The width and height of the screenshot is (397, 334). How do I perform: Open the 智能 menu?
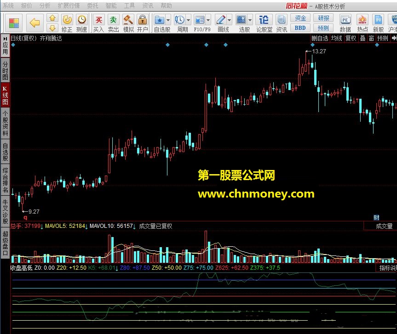click(x=111, y=6)
